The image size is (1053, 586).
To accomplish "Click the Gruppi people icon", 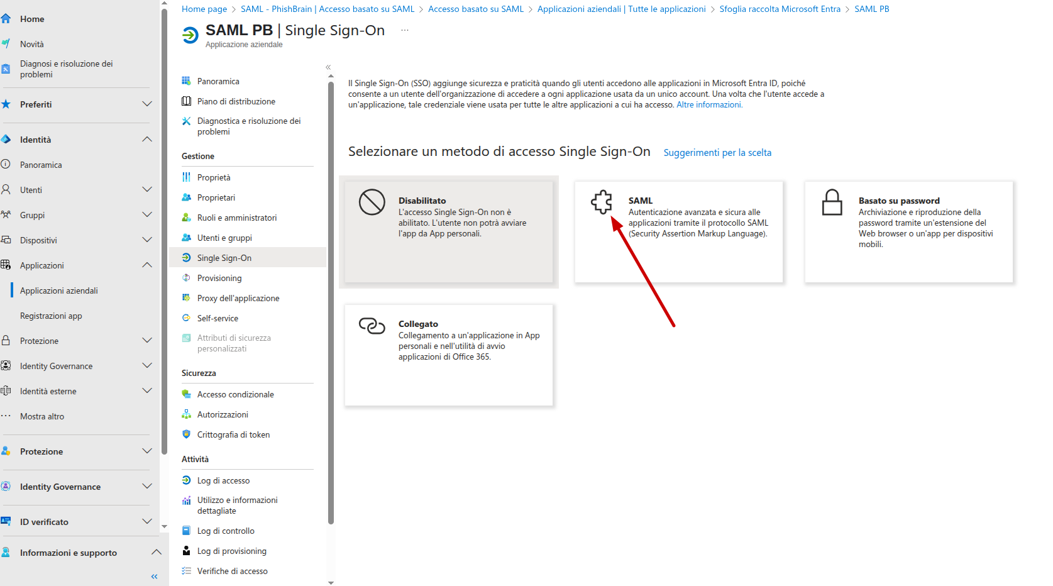I will 6,215.
